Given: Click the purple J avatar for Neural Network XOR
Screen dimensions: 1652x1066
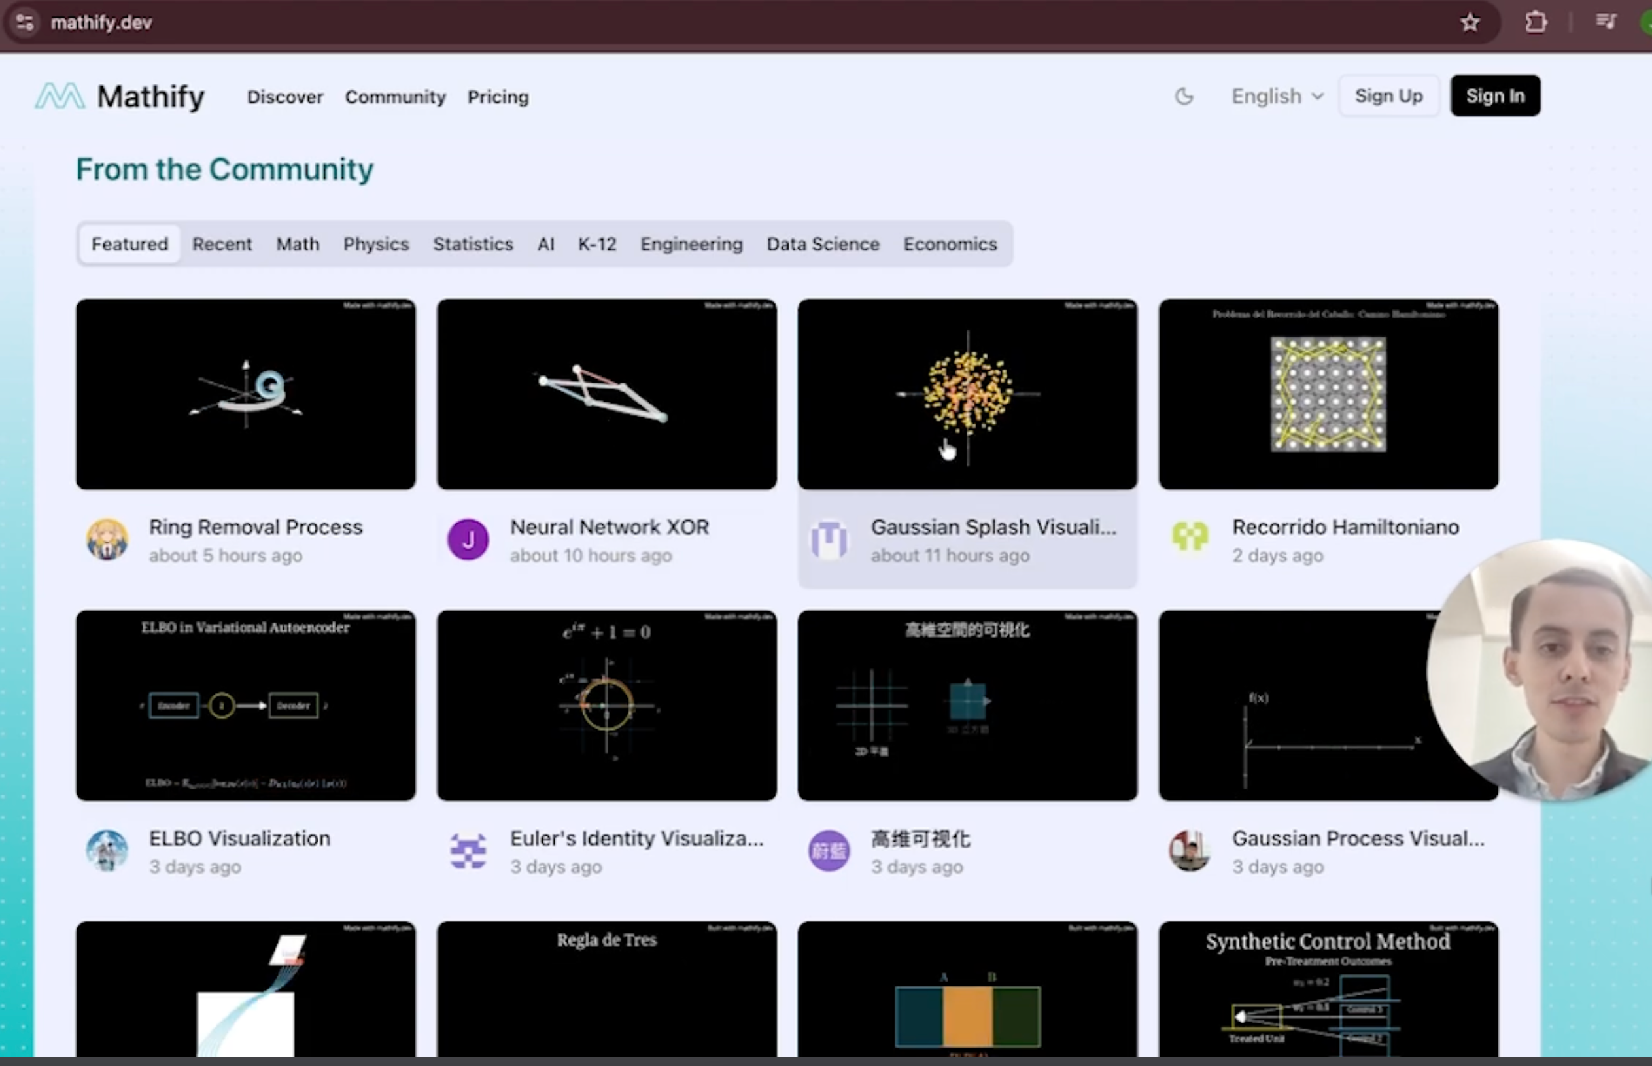Looking at the screenshot, I should point(468,540).
